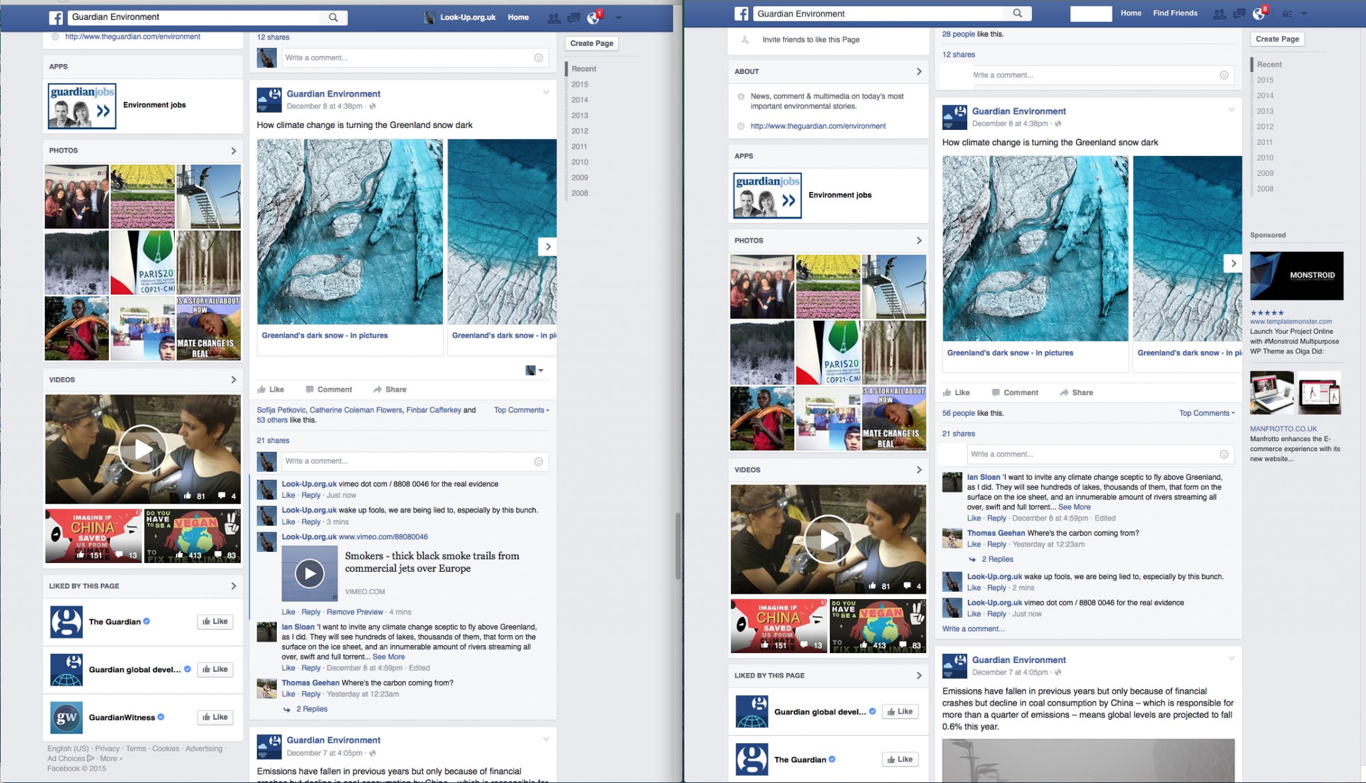This screenshot has height=783, width=1366.
Task: Show next Greenland image in left window
Action: click(x=548, y=247)
